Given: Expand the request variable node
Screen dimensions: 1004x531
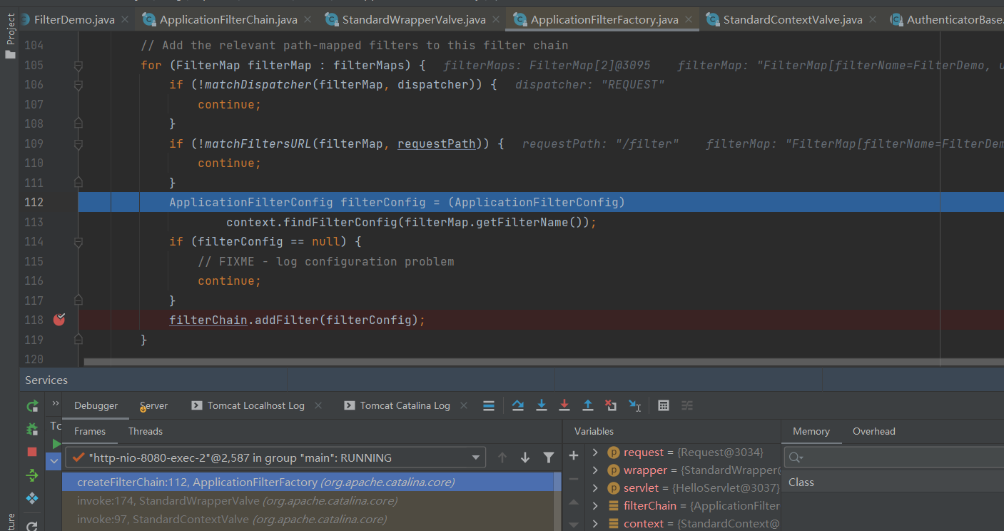Looking at the screenshot, I should click(595, 452).
